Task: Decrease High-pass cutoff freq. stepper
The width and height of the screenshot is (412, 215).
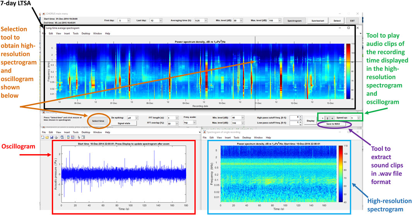Action: click(x=301, y=119)
